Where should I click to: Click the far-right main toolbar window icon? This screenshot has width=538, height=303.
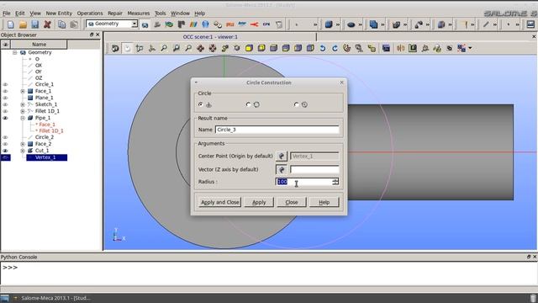pos(530,24)
